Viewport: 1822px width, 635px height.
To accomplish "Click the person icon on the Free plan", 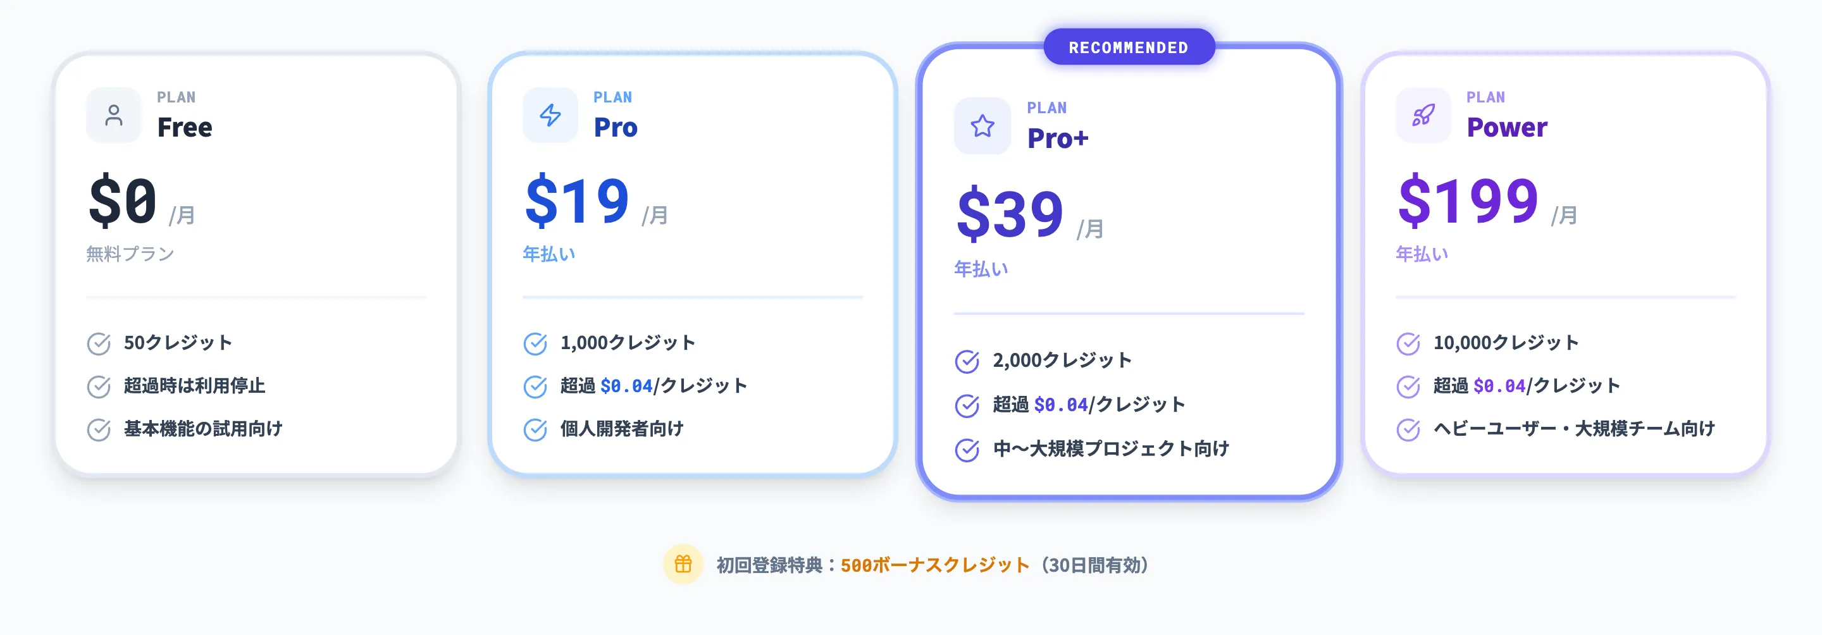I will pyautogui.click(x=113, y=114).
